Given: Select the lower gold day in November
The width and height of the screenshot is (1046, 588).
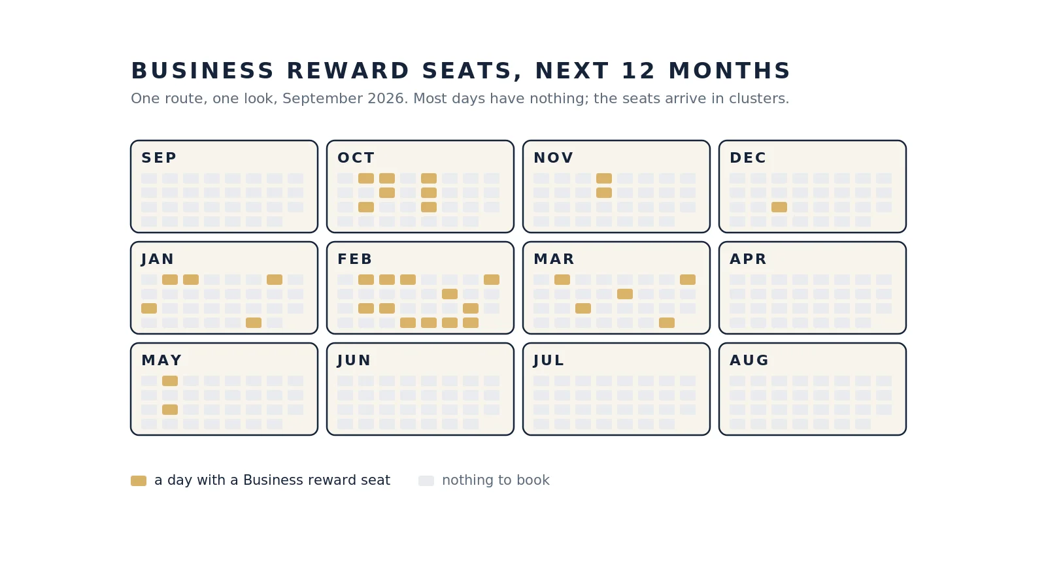Looking at the screenshot, I should pyautogui.click(x=604, y=193).
